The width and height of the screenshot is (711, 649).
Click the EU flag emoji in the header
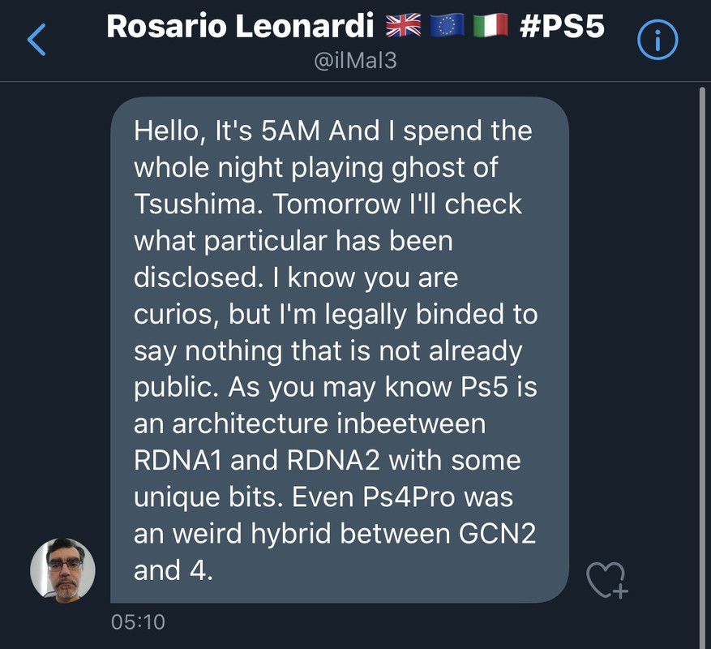pos(446,25)
